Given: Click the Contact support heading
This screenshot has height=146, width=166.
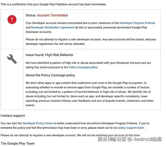Looking at the screenshot, I should [x=13, y=116].
